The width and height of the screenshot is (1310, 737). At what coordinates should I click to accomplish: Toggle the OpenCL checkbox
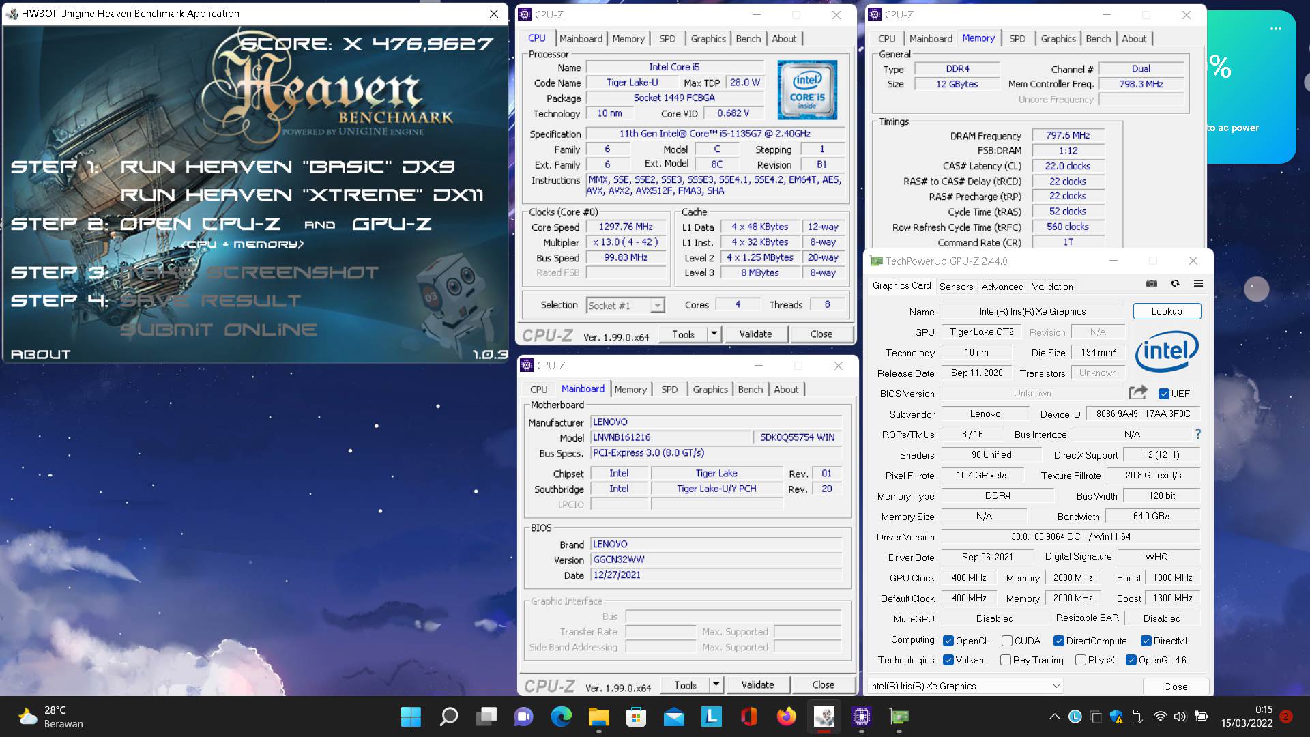pyautogui.click(x=948, y=641)
